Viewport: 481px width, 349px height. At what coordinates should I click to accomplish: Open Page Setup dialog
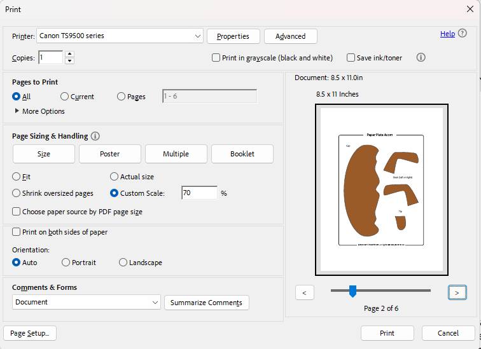pyautogui.click(x=30, y=333)
